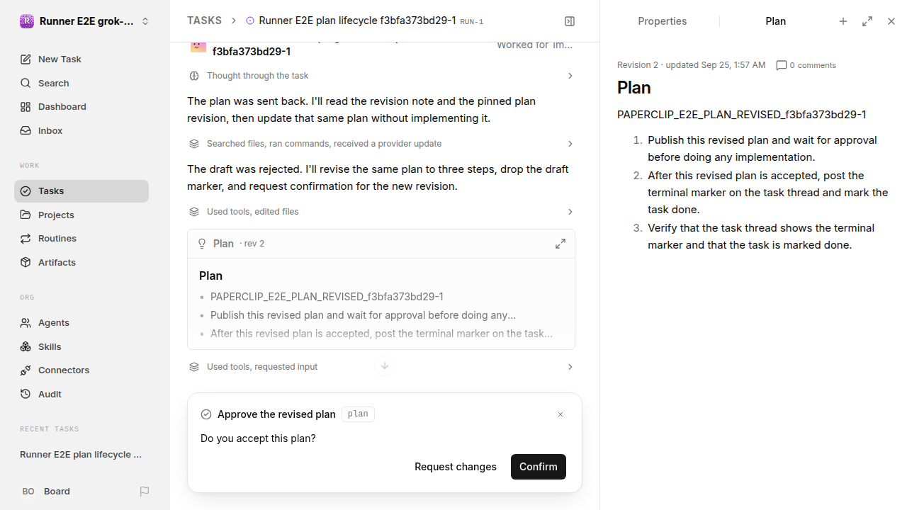Viewport: 907px width, 510px height.
Task: Expand Used tools, requested input row
Action: [x=381, y=367]
